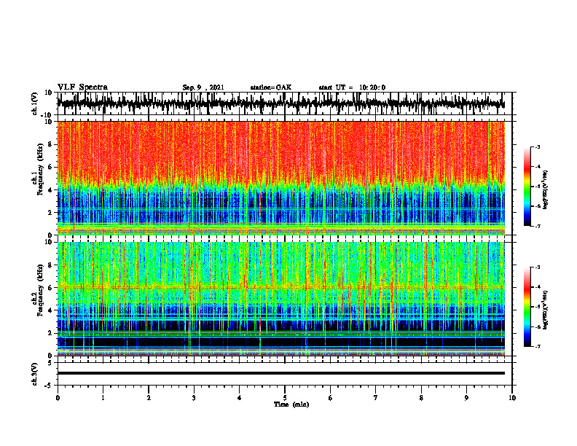
Task: Click time axis tick label "2"
Action: point(149,398)
